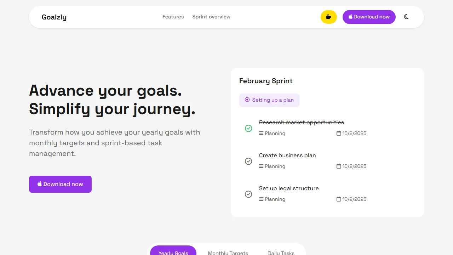This screenshot has height=255, width=453.
Task: Click the purple Download now button in the hero
Action: pyautogui.click(x=60, y=184)
